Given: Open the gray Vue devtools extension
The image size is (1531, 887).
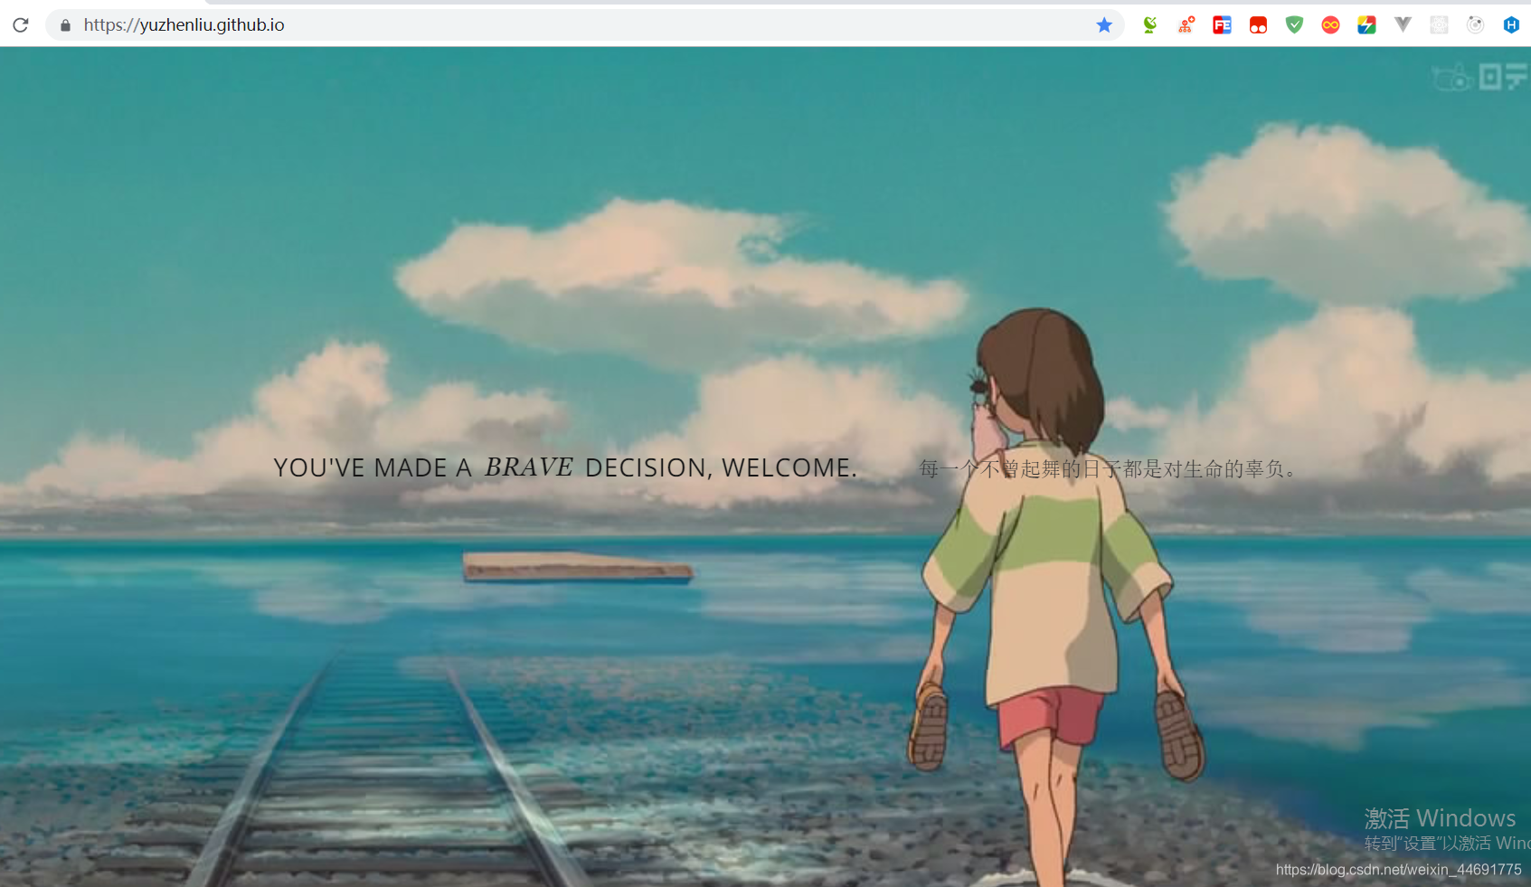Looking at the screenshot, I should point(1403,24).
